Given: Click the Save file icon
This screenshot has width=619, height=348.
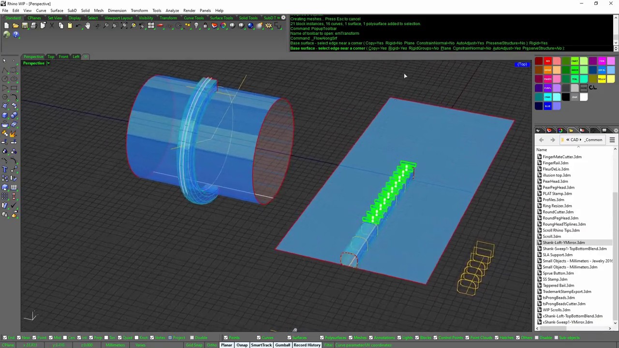Looking at the screenshot, I should pyautogui.click(x=25, y=26).
